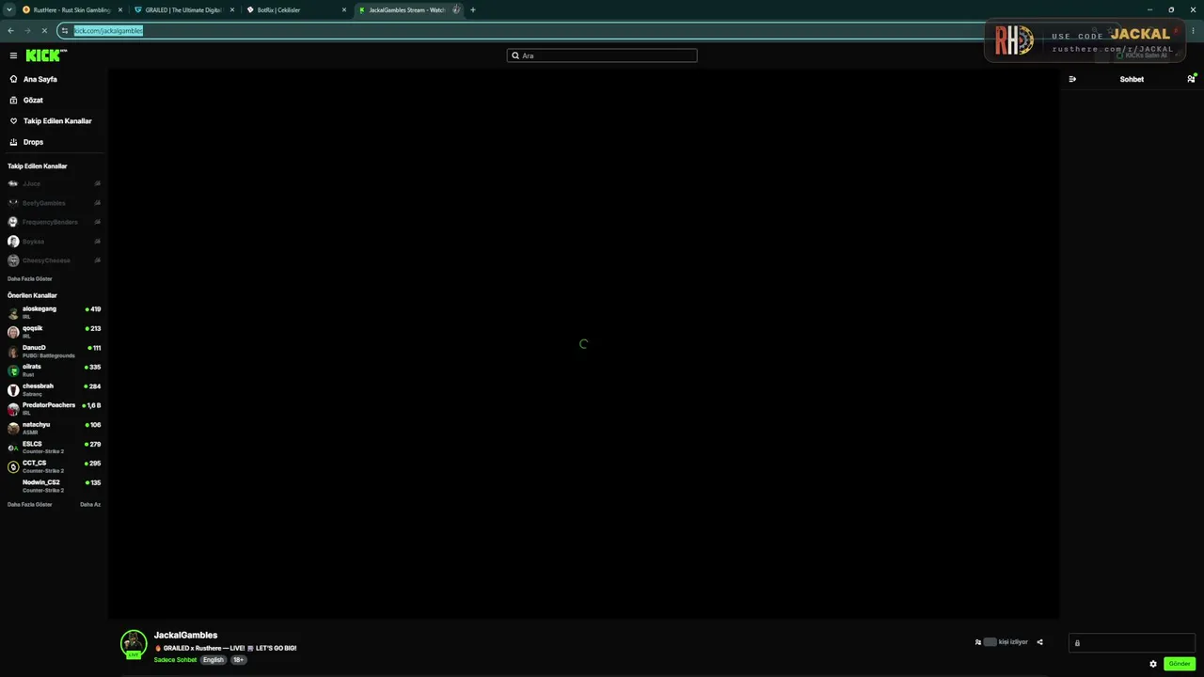Click the Önerilen Kanallar heading

[32, 295]
